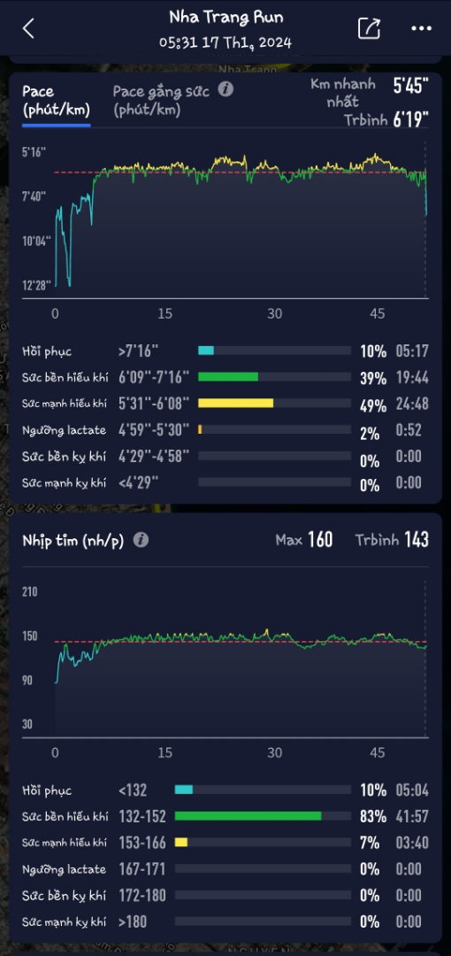Image resolution: width=451 pixels, height=956 pixels.
Task: Tap pace range >7'16"
Action: (138, 351)
